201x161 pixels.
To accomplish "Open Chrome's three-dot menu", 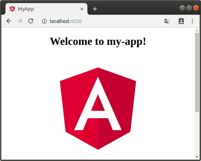I will 192,21.
